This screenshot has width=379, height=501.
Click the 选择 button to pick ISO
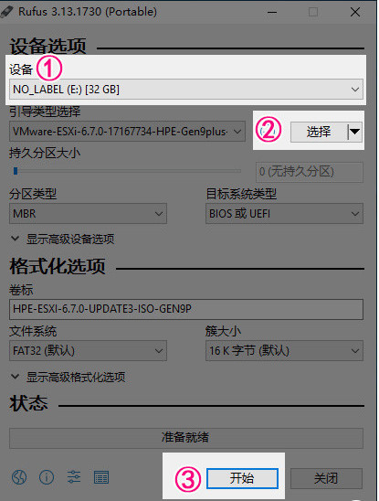(x=319, y=132)
